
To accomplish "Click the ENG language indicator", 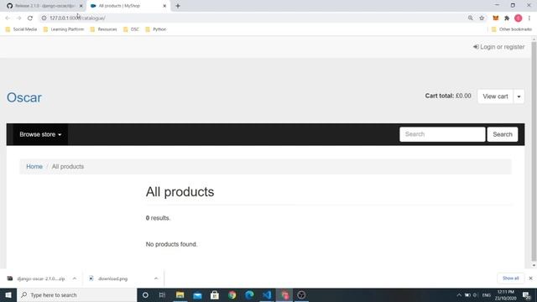I will click(487, 294).
